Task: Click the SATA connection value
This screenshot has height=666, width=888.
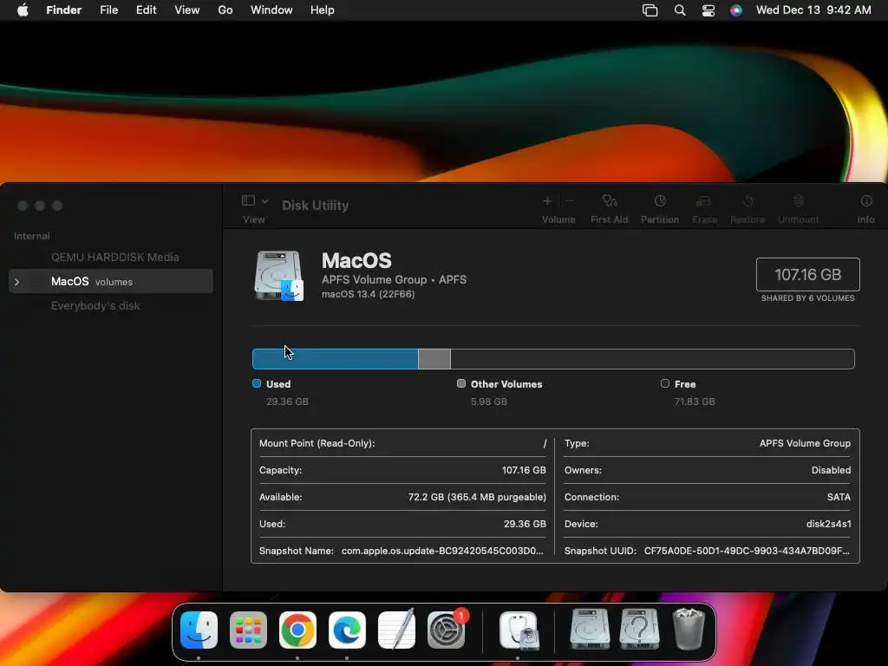Action: 839,497
